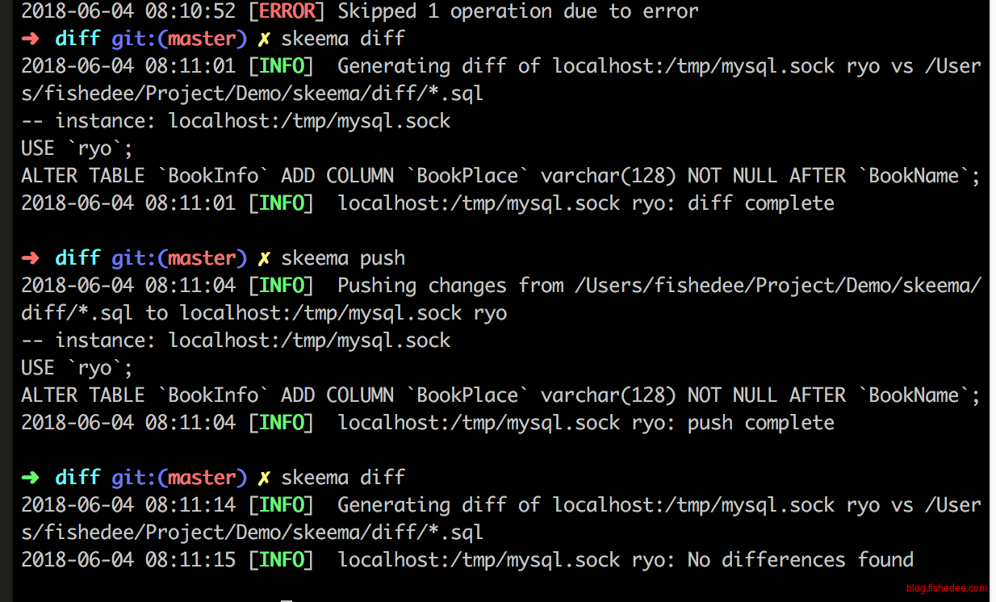Click the yellow ✗ on the green-arrow prompt line

tap(264, 478)
